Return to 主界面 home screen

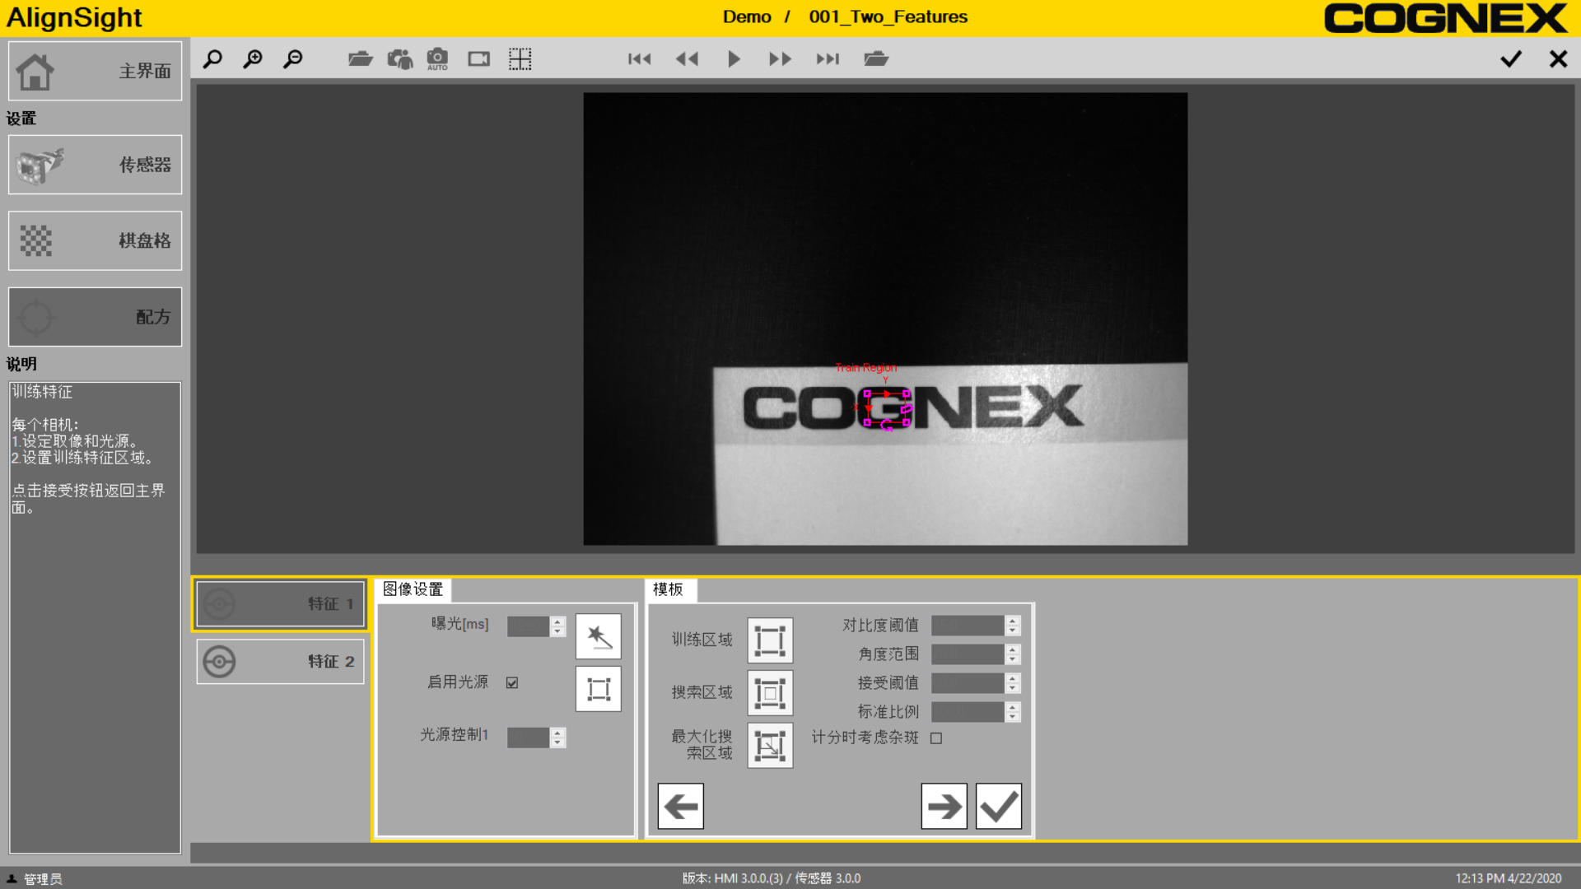95,72
